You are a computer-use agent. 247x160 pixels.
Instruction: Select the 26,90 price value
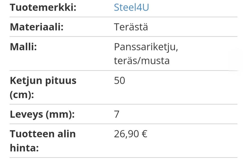[x=126, y=134]
